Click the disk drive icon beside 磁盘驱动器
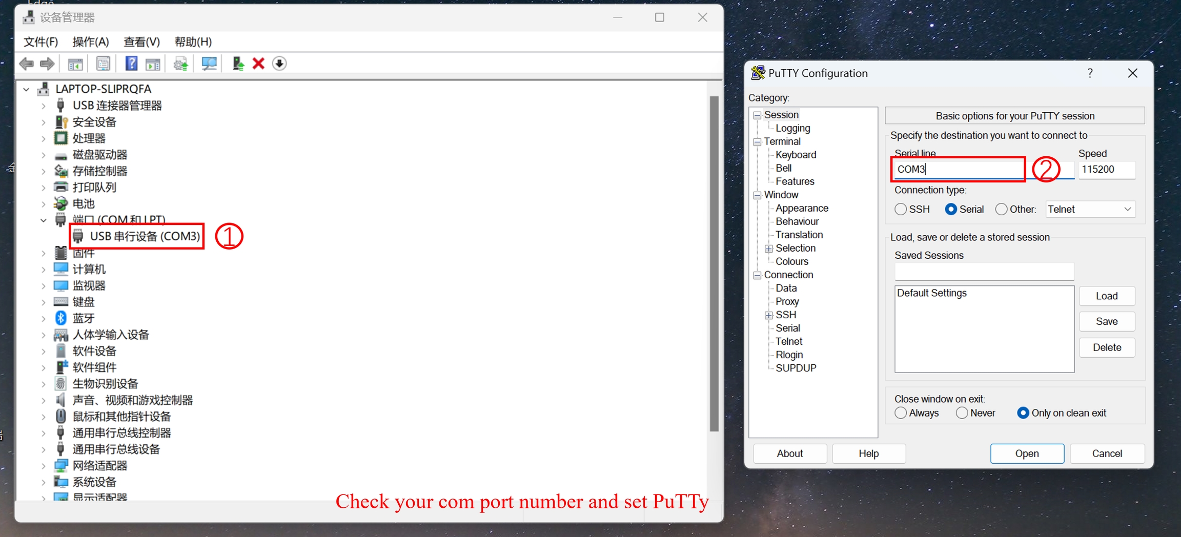 coord(61,155)
